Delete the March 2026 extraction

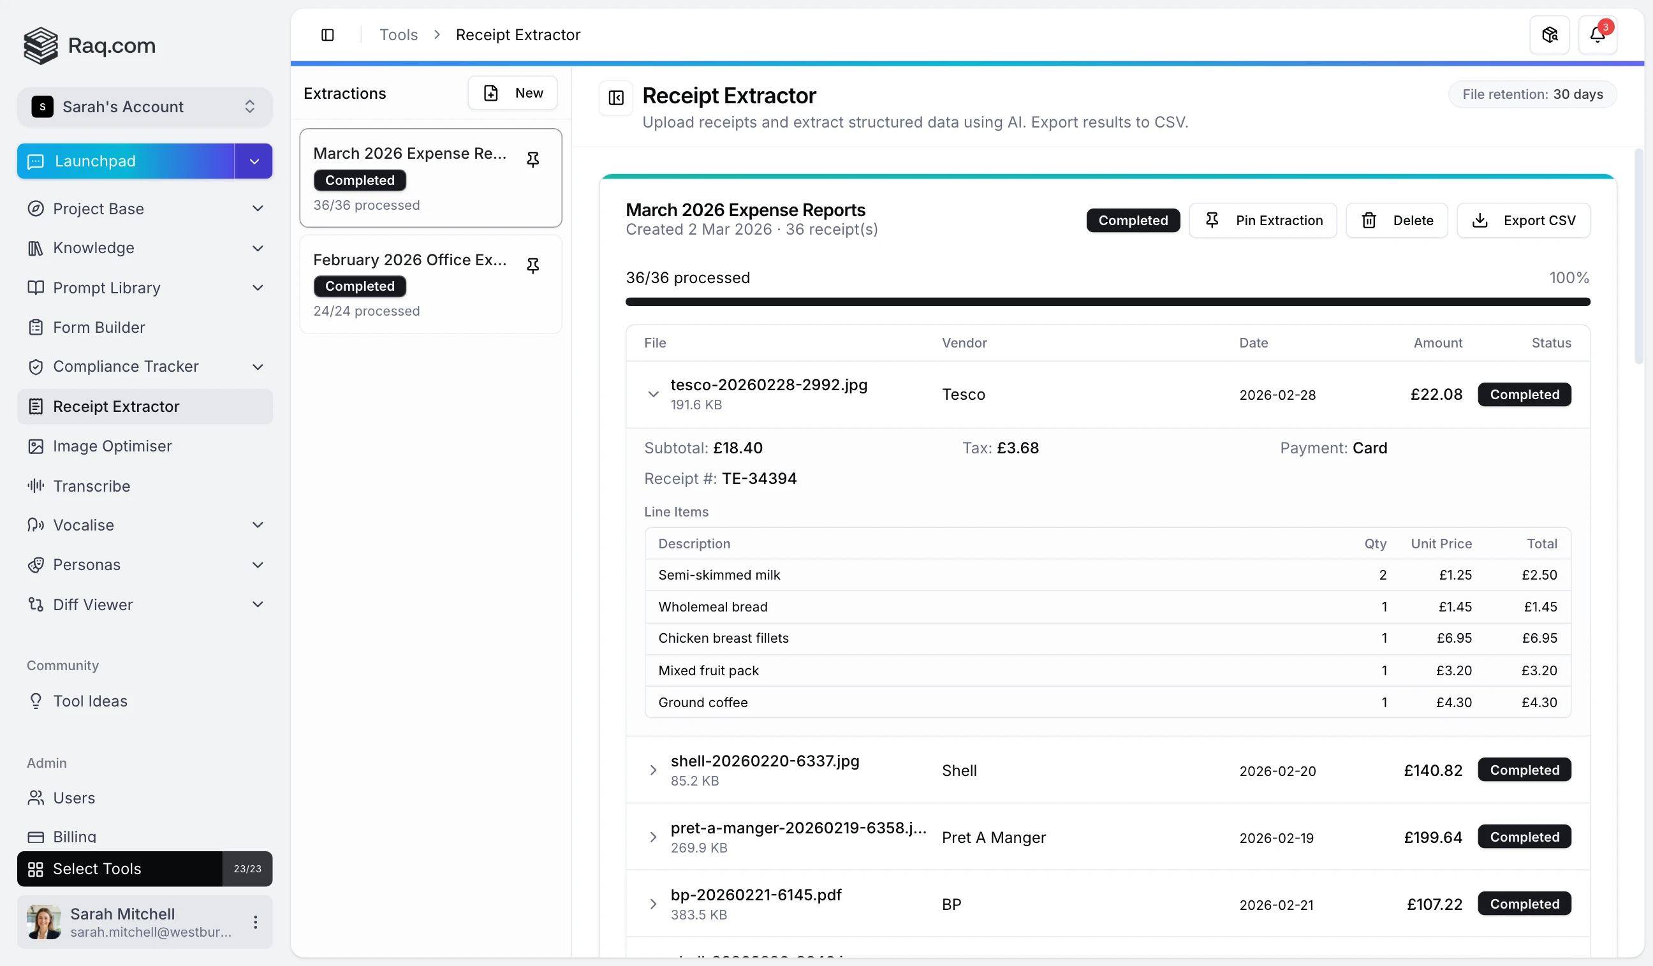tap(1397, 221)
